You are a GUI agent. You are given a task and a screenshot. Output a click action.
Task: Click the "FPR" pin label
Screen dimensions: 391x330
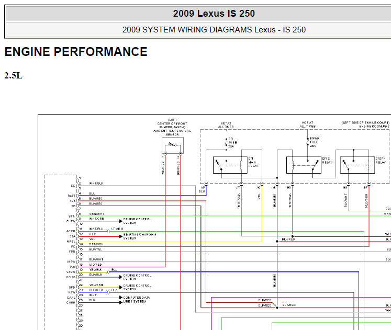click(72, 252)
